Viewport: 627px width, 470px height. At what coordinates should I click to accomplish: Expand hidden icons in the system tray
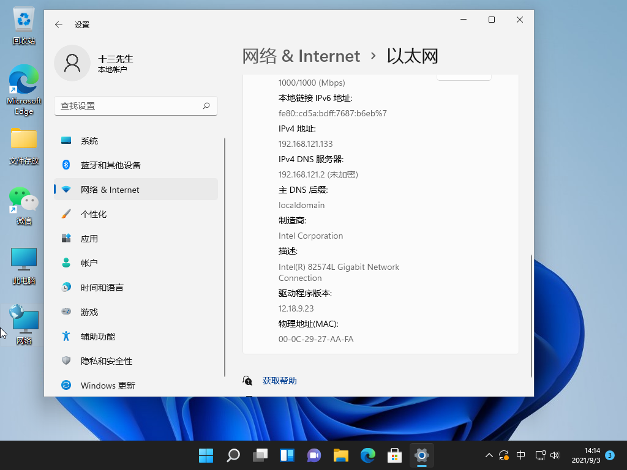pos(489,455)
